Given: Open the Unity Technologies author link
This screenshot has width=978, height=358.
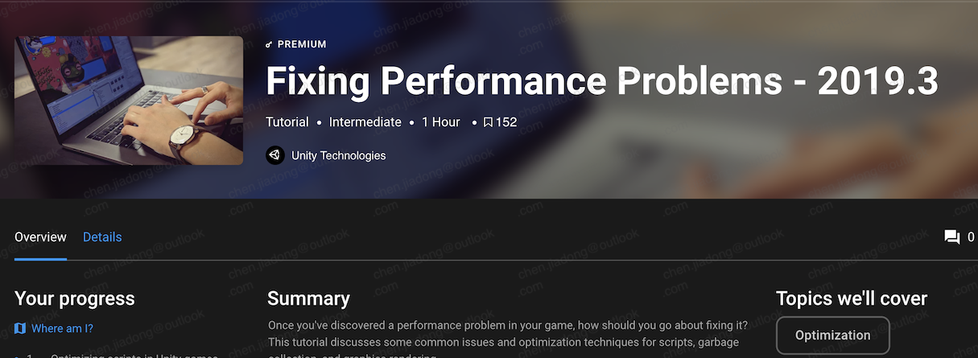Looking at the screenshot, I should coord(338,155).
